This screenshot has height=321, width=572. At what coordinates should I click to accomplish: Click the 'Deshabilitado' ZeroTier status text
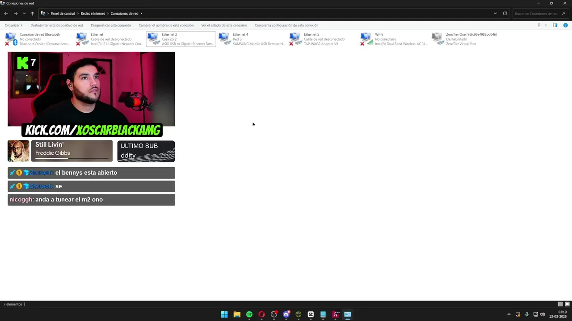click(456, 39)
